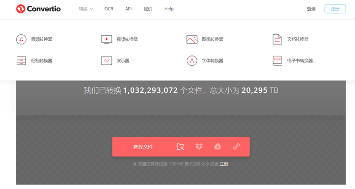355x189 pixels.
Task: Click the 选择文件 button
Action: [x=143, y=147]
